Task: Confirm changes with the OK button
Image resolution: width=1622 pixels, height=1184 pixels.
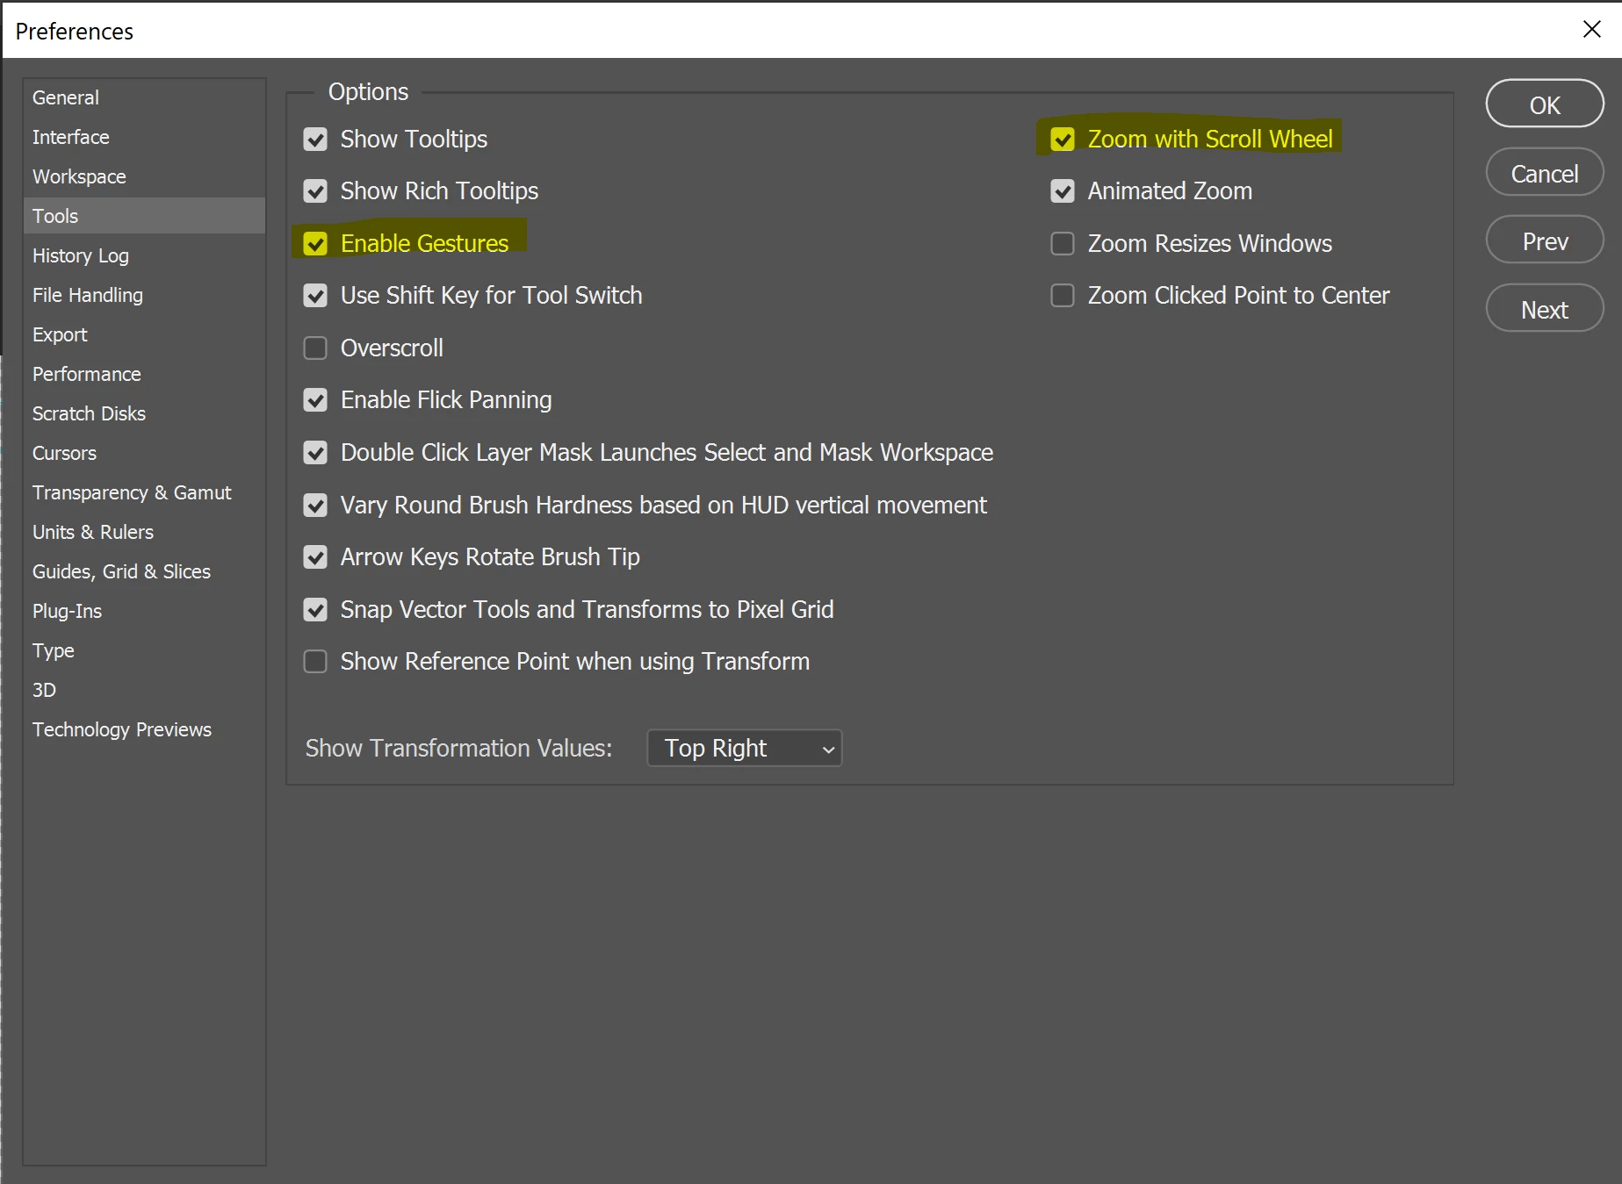Action: 1545,104
